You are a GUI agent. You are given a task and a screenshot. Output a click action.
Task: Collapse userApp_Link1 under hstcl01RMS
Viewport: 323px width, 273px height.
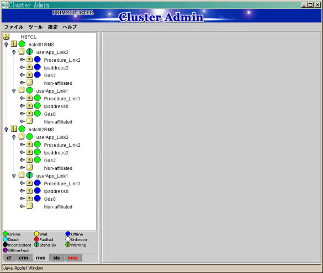pyautogui.click(x=14, y=91)
